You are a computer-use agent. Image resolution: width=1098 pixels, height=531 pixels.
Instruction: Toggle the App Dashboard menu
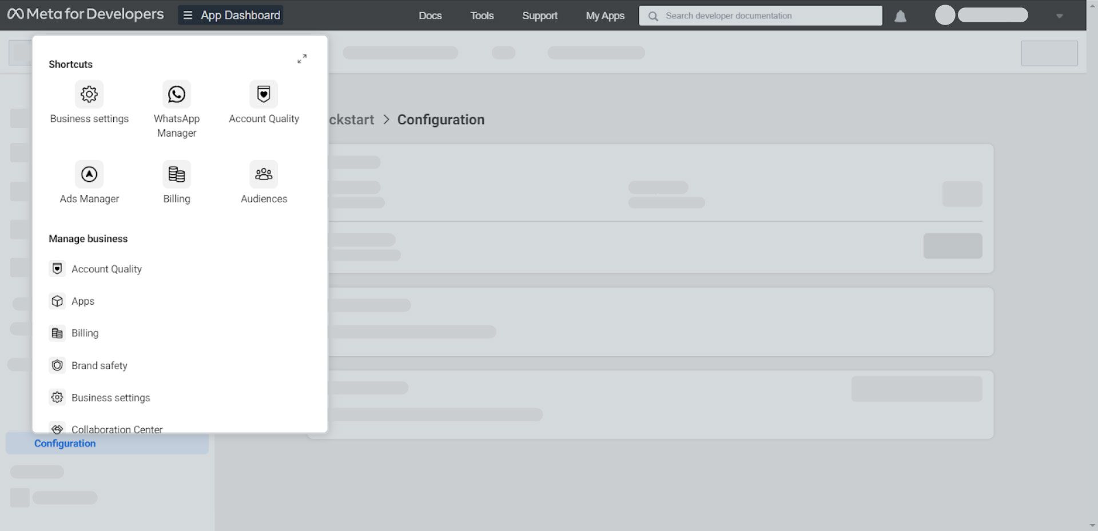pos(230,15)
